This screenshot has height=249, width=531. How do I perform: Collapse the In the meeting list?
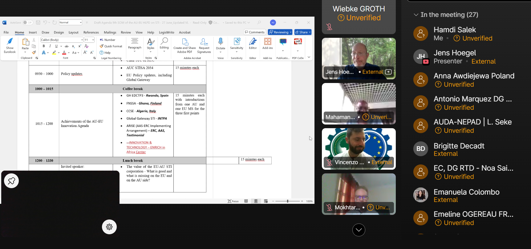(416, 15)
